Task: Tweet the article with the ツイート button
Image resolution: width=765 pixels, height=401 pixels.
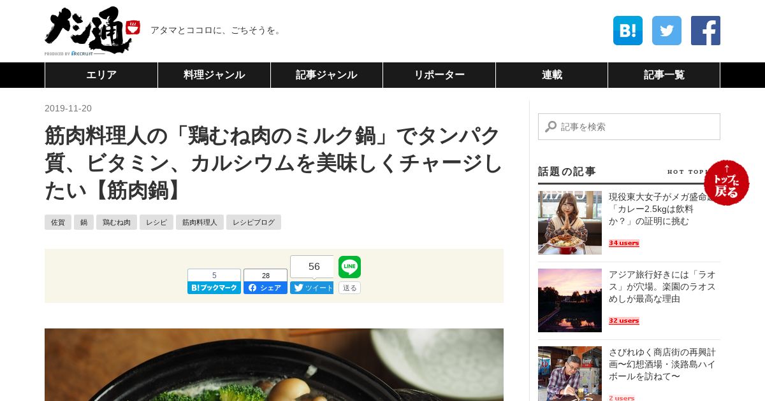Action: click(x=312, y=288)
